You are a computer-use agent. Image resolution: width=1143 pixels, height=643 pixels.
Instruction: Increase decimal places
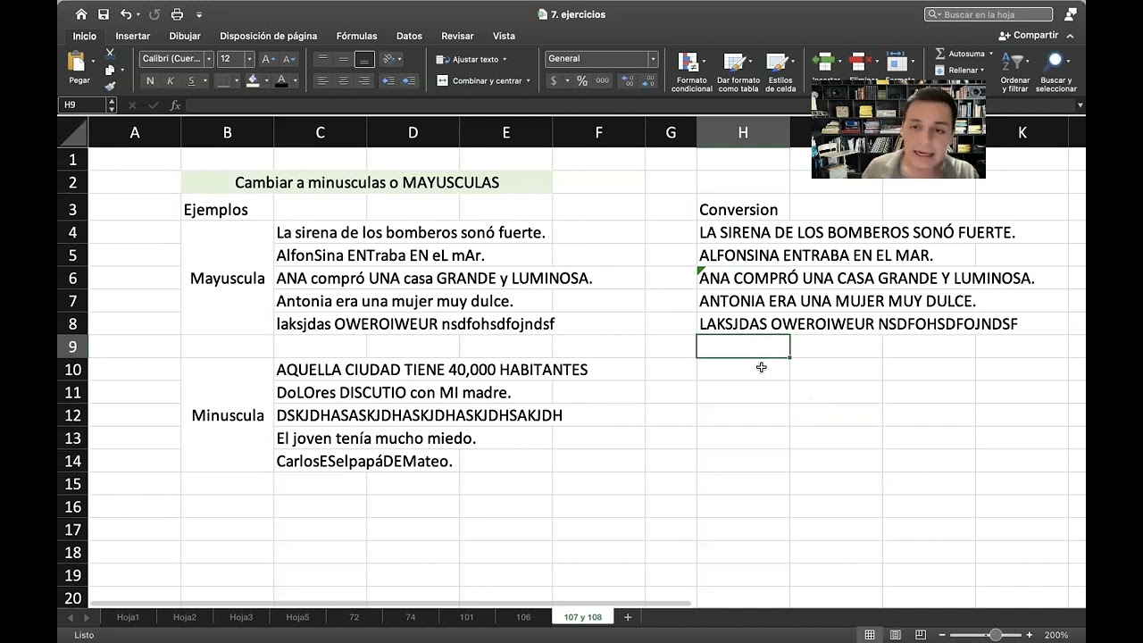click(x=628, y=80)
